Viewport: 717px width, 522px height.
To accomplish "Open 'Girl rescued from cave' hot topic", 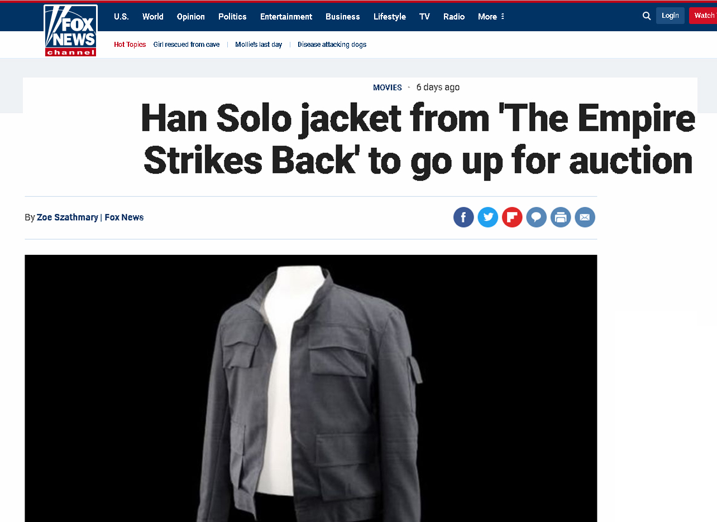I will [187, 45].
